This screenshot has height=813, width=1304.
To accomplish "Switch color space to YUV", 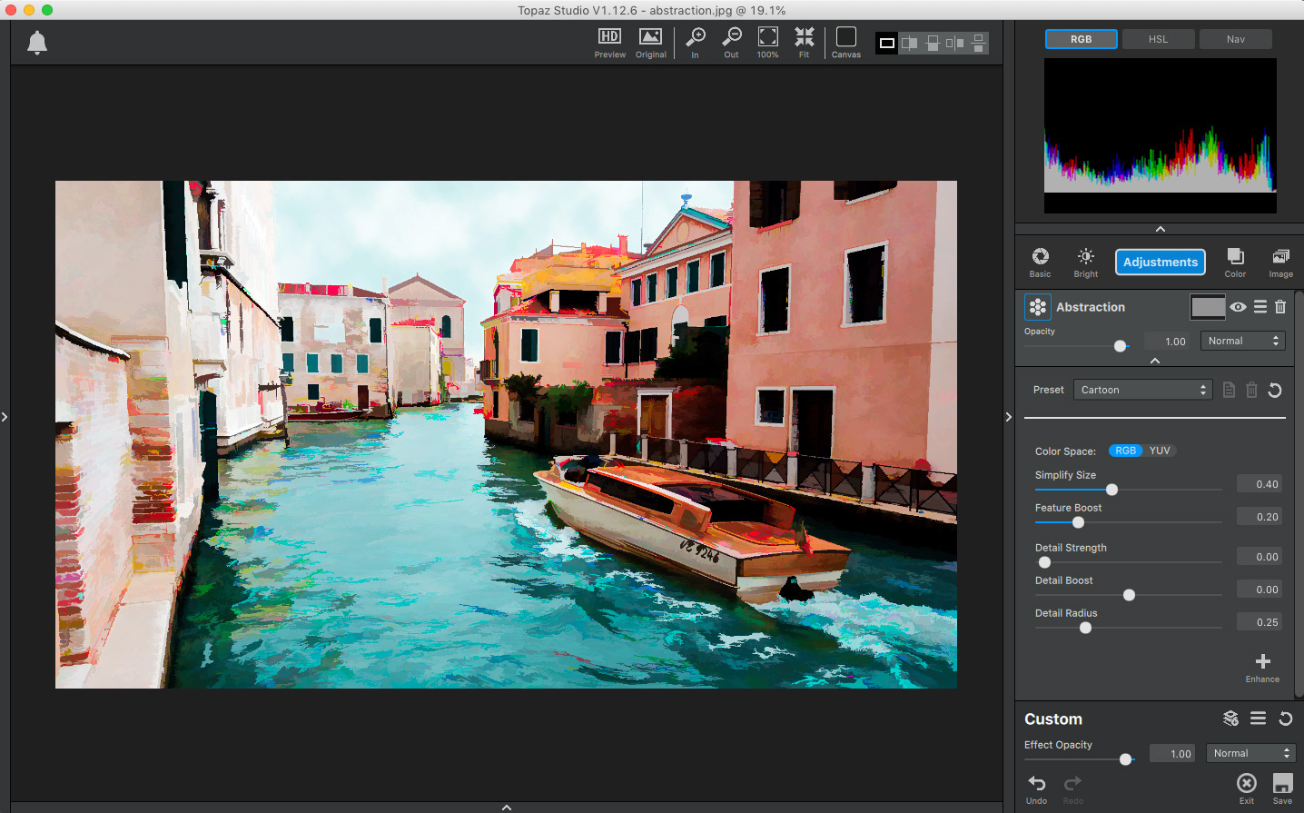I will (x=1160, y=451).
